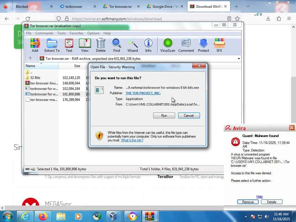296x222 pixels.
Task: Close the Open File Security Warning dialog
Action: coord(199,66)
